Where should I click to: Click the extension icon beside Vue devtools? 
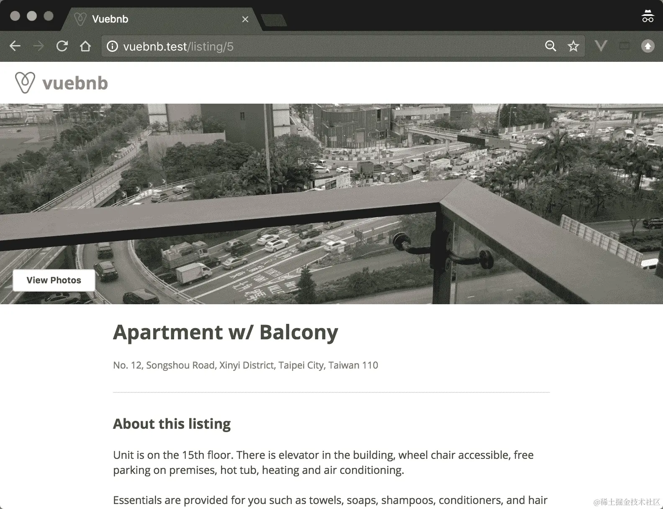click(624, 46)
